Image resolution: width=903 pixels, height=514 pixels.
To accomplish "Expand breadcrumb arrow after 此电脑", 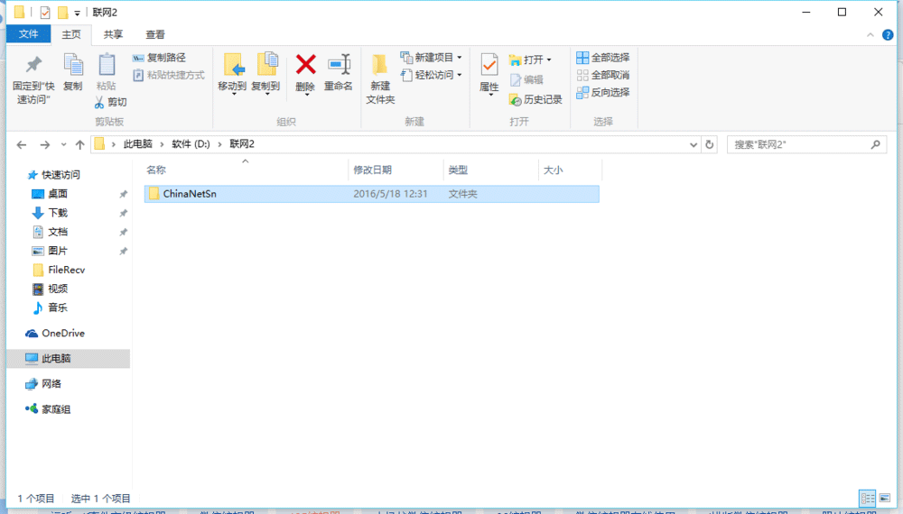I will [162, 144].
